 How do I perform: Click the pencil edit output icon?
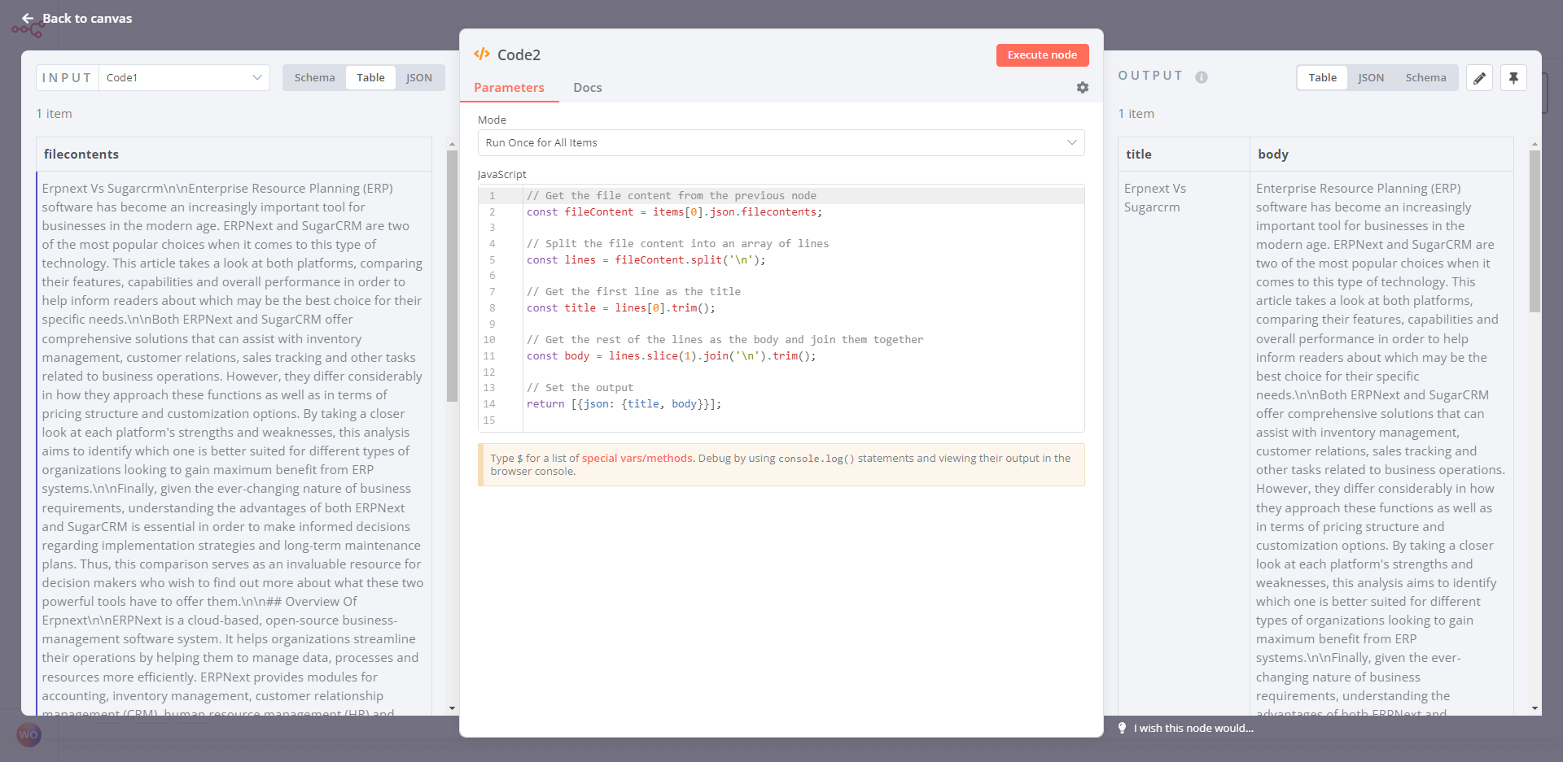coord(1479,78)
